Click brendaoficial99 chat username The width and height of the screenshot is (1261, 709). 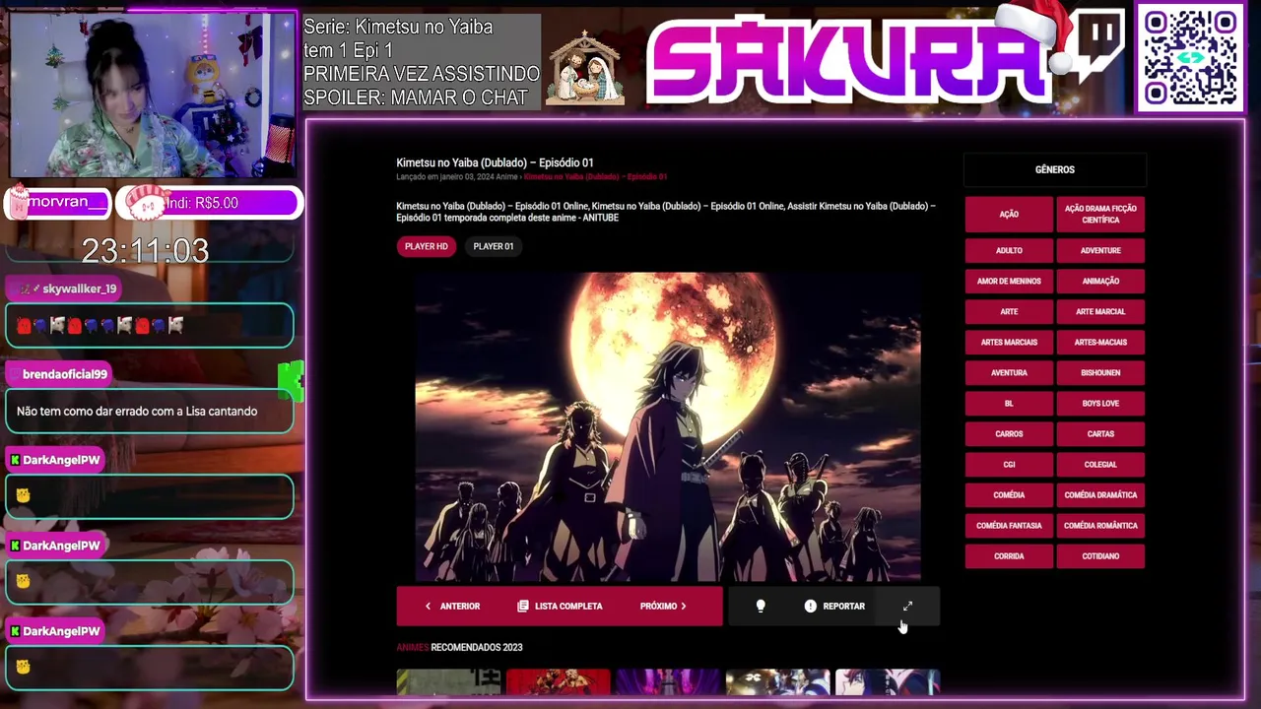(64, 374)
